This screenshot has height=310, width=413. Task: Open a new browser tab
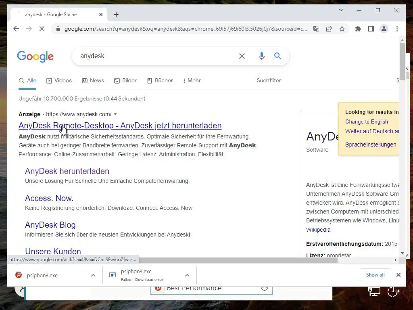click(116, 15)
